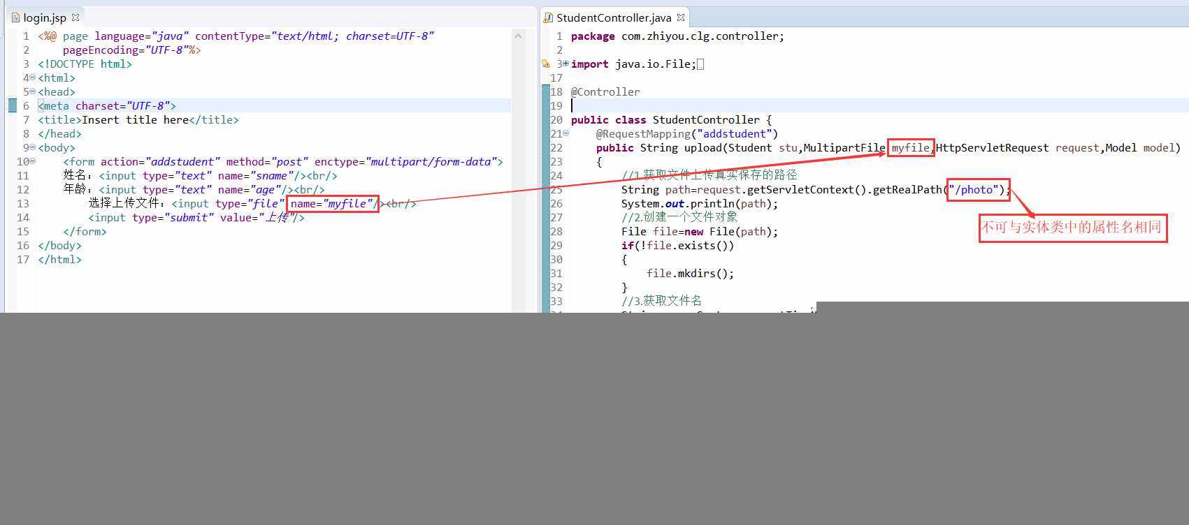The image size is (1189, 525).
Task: Click the file.mkdirs(); line
Action: point(690,274)
